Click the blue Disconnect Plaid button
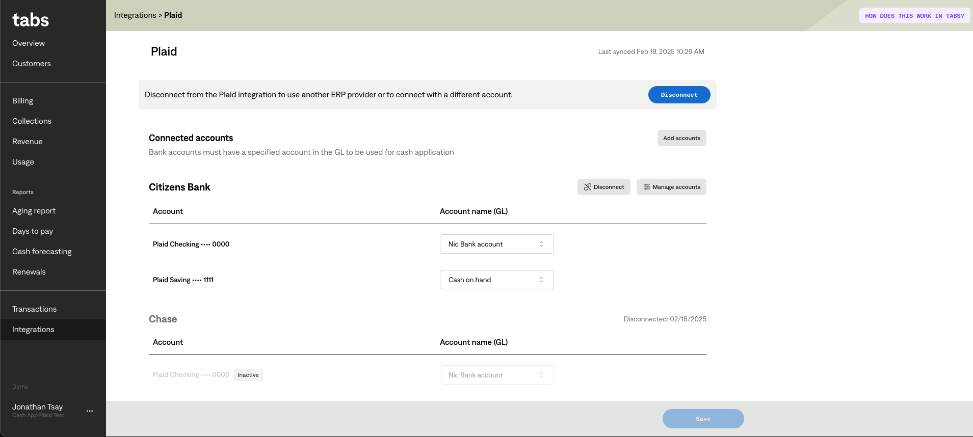Viewport: 973px width, 437px height. pyautogui.click(x=679, y=95)
